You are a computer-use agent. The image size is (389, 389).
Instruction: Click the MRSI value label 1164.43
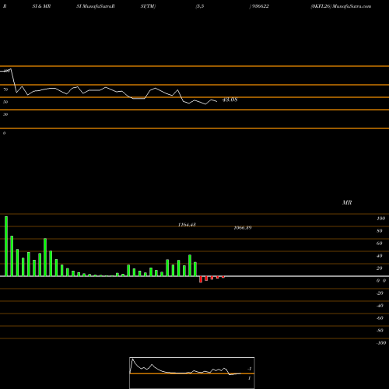[x=187, y=225]
